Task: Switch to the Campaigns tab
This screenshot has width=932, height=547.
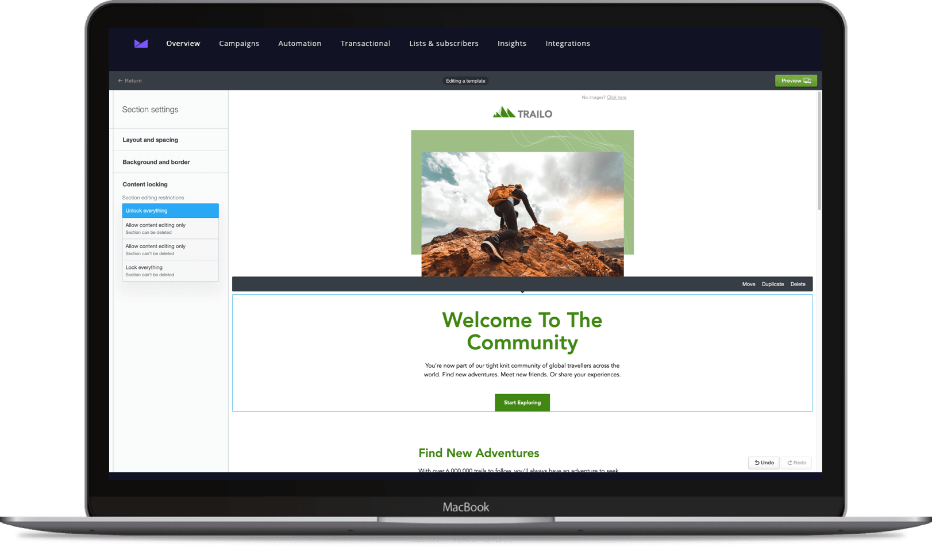Action: tap(239, 43)
